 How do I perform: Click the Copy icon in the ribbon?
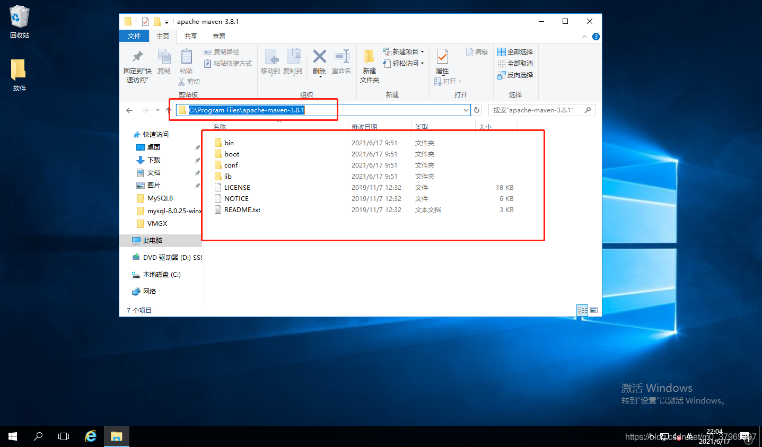[x=164, y=56]
